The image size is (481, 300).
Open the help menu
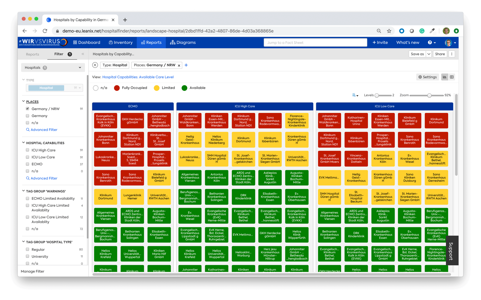click(x=431, y=42)
